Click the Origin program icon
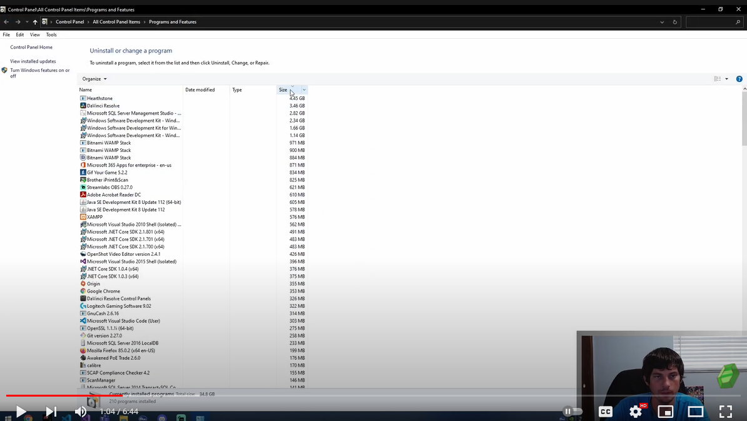Viewport: 747px width, 421px height. click(83, 284)
